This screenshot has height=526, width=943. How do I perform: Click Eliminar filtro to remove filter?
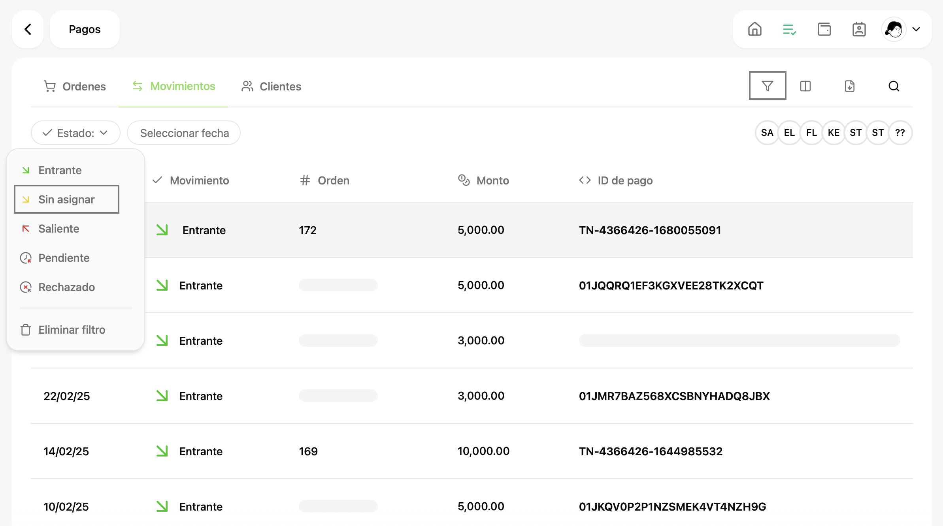pyautogui.click(x=72, y=330)
